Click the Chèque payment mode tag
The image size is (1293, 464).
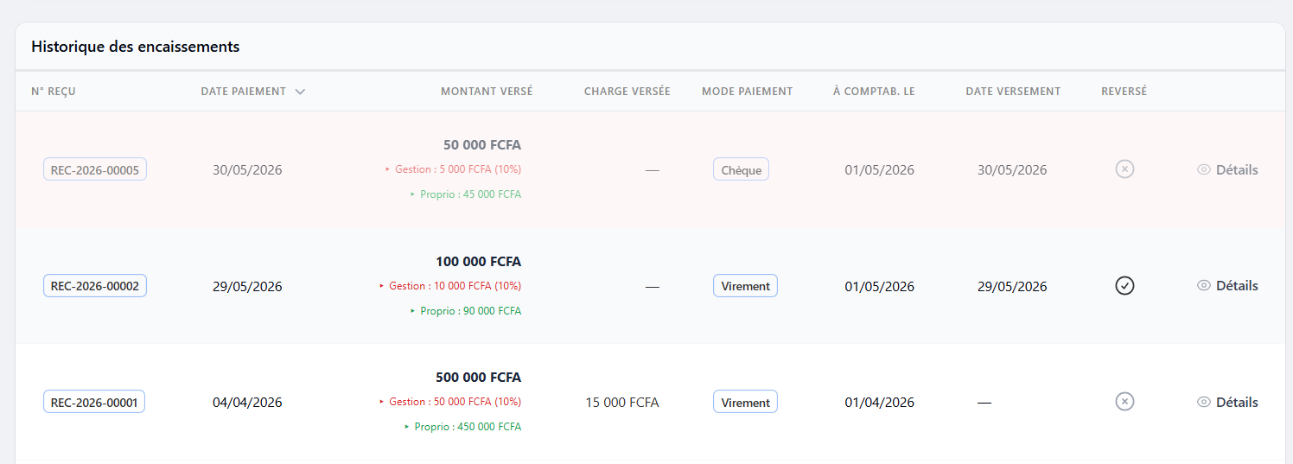pos(741,169)
